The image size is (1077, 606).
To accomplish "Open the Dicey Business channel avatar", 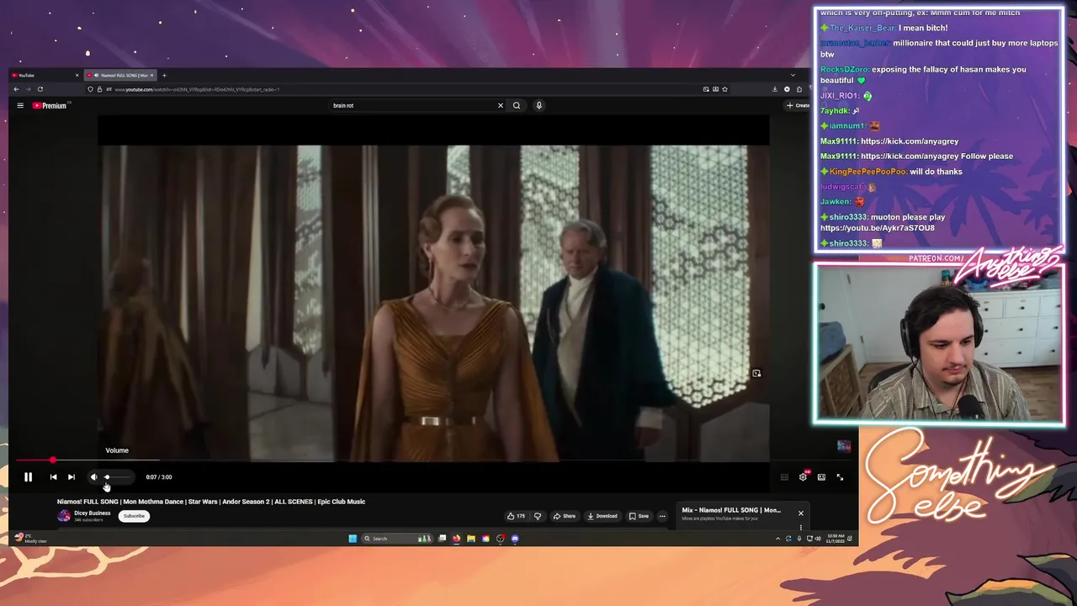I will click(x=64, y=516).
